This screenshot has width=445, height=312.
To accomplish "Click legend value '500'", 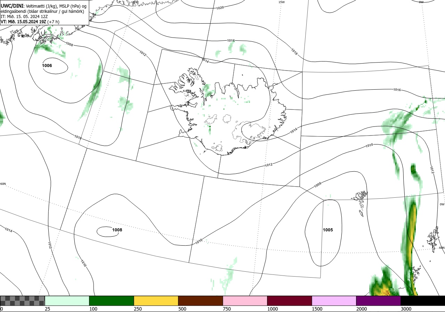I will (182, 309).
